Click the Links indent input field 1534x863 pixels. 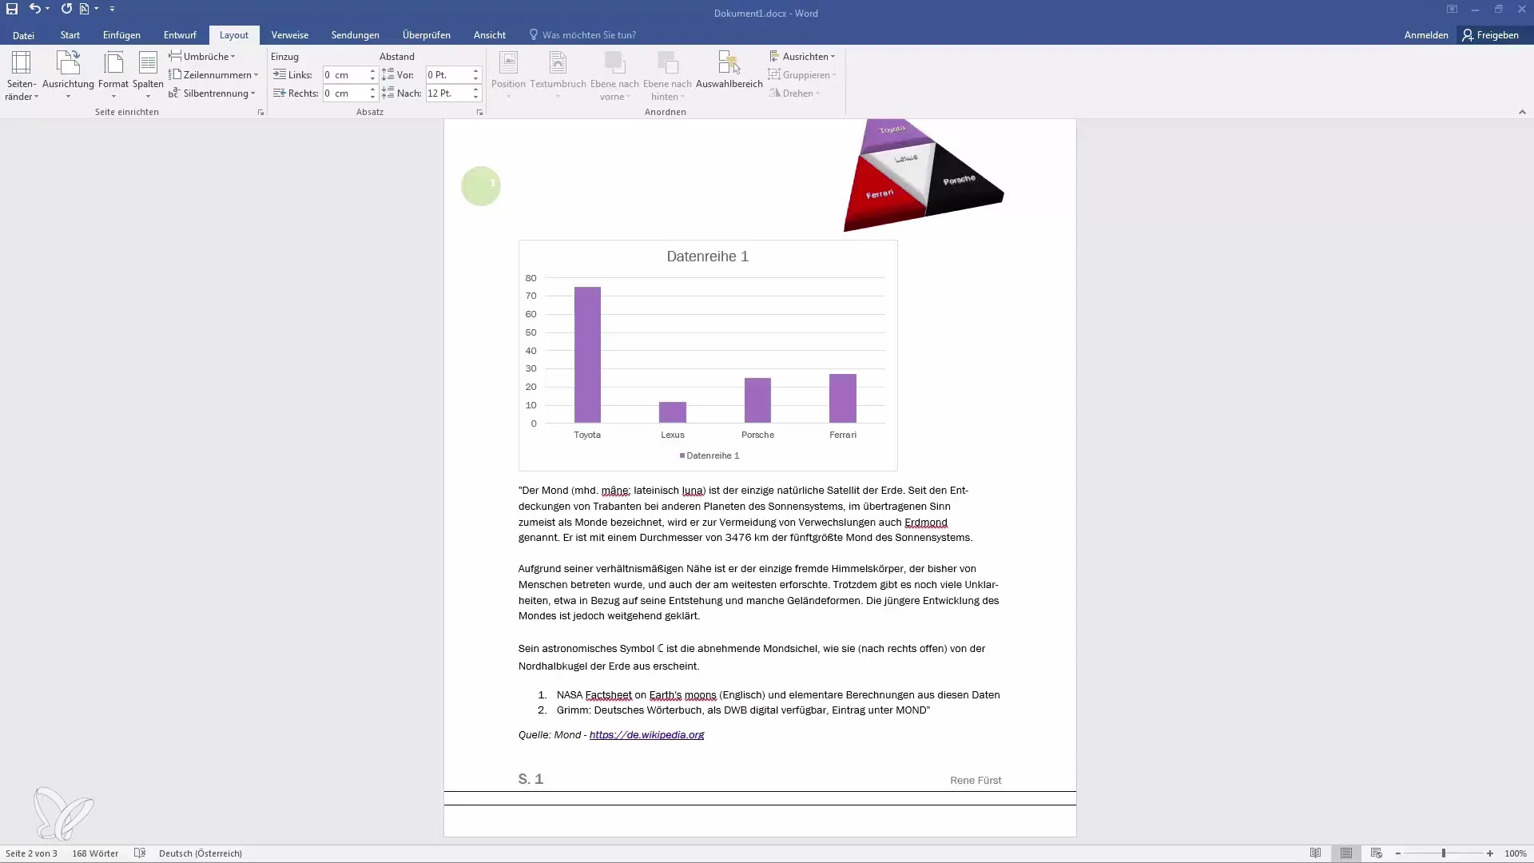344,74
